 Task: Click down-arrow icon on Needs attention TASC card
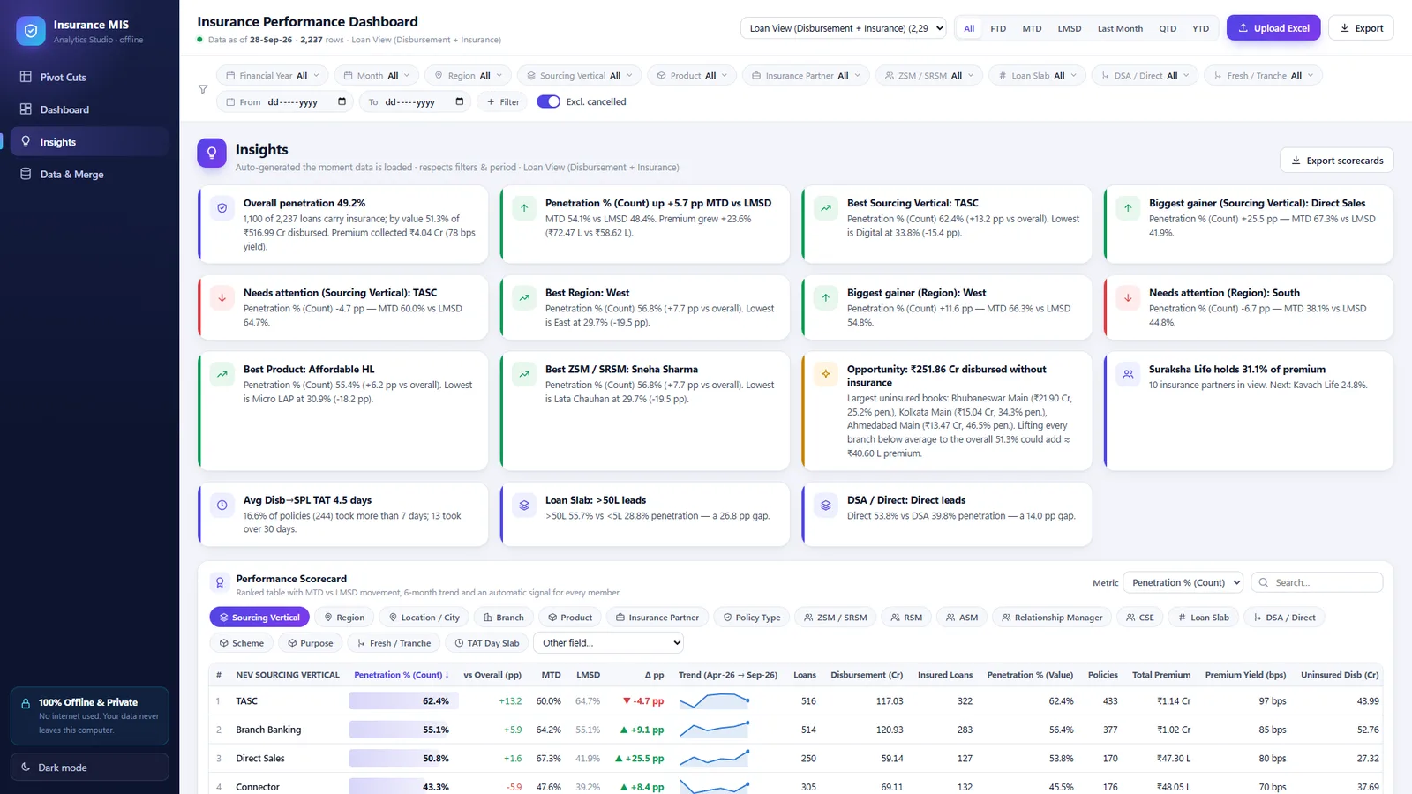[x=222, y=298]
